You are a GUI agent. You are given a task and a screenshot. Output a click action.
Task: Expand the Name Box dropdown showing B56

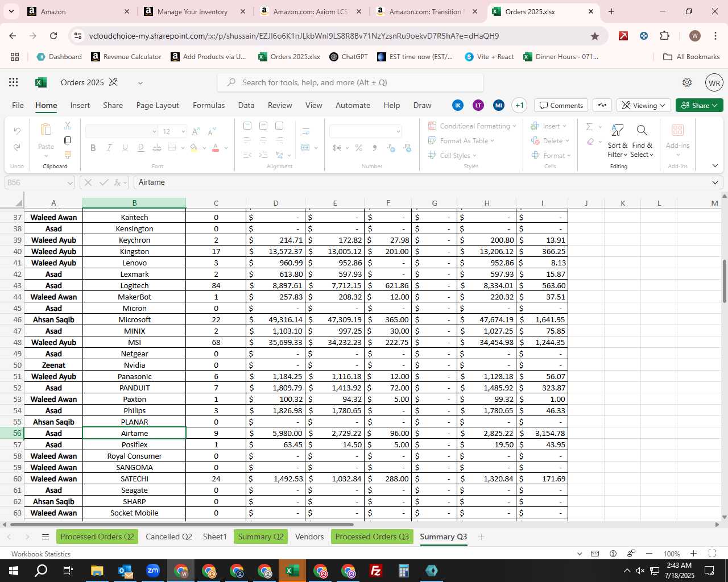pyautogui.click(x=70, y=182)
